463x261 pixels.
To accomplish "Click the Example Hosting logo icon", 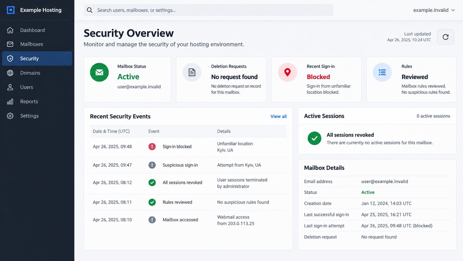I will pos(11,10).
